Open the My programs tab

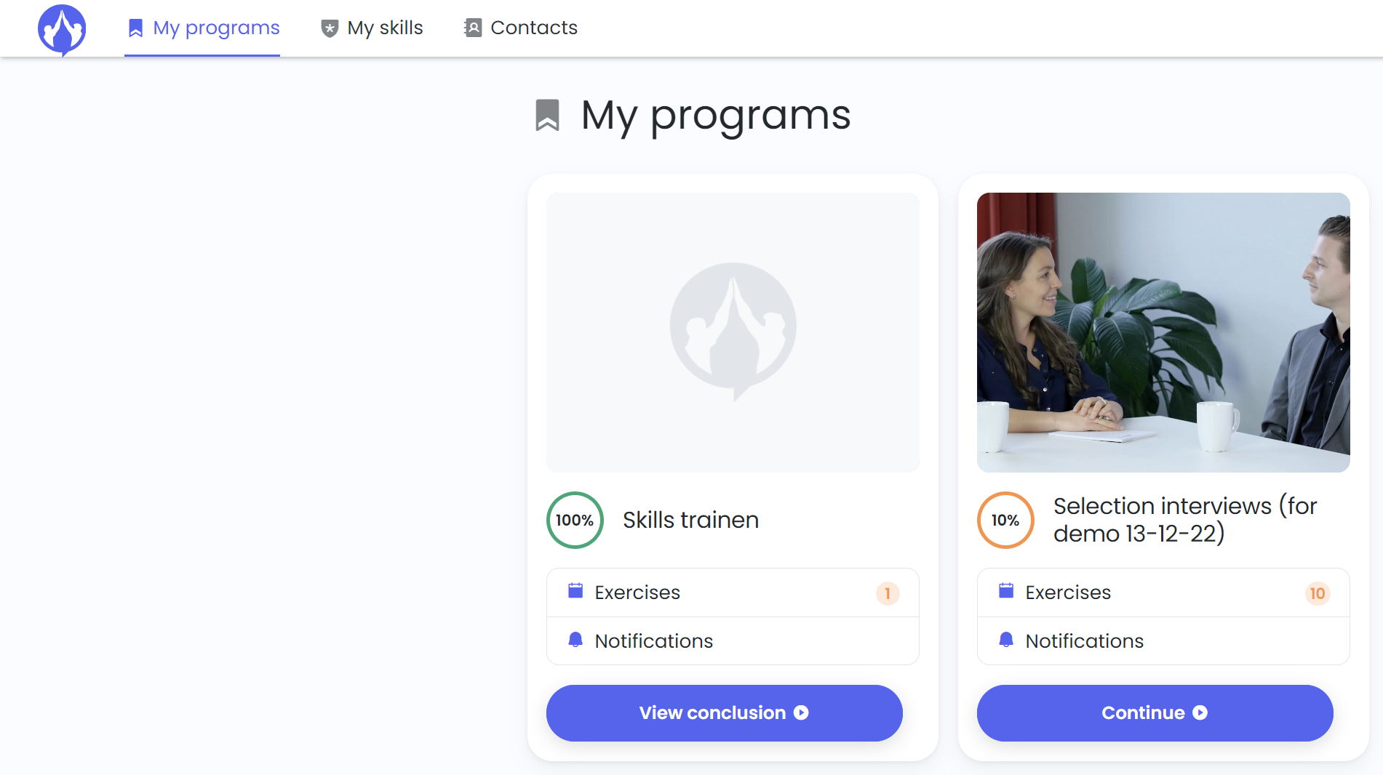[x=202, y=28]
